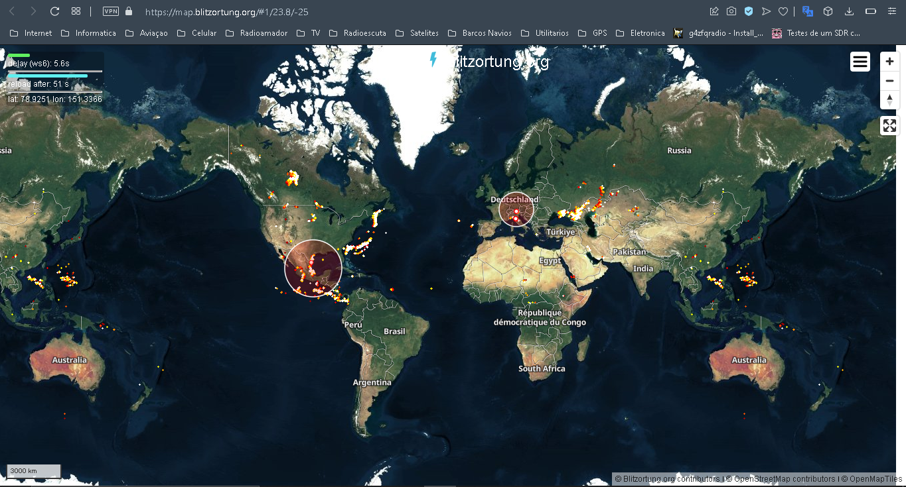Click the OpenStreetMap contributors link

coord(784,479)
